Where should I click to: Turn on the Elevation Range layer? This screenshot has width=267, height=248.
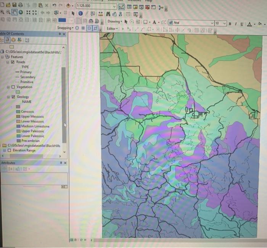point(10,150)
